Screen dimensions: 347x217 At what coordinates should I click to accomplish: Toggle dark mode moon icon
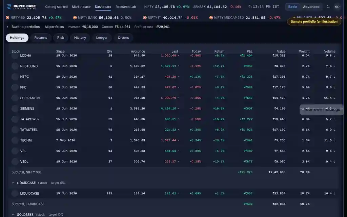pyautogui.click(x=328, y=7)
